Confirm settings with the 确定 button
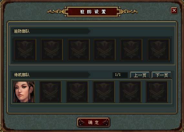The image size is (184, 132). click(93, 122)
